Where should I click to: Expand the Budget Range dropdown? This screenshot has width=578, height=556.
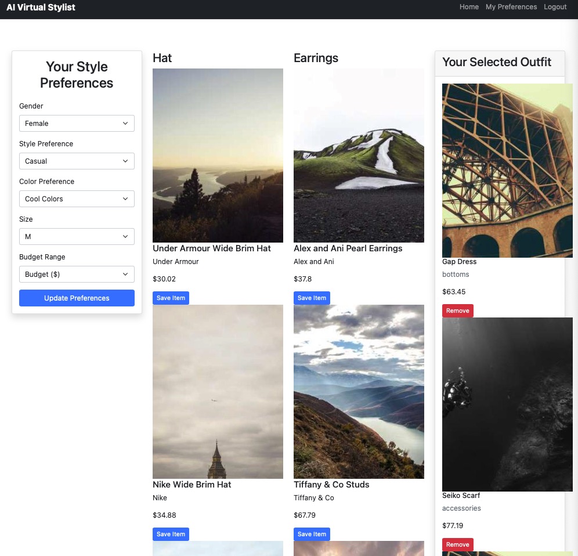(x=77, y=275)
